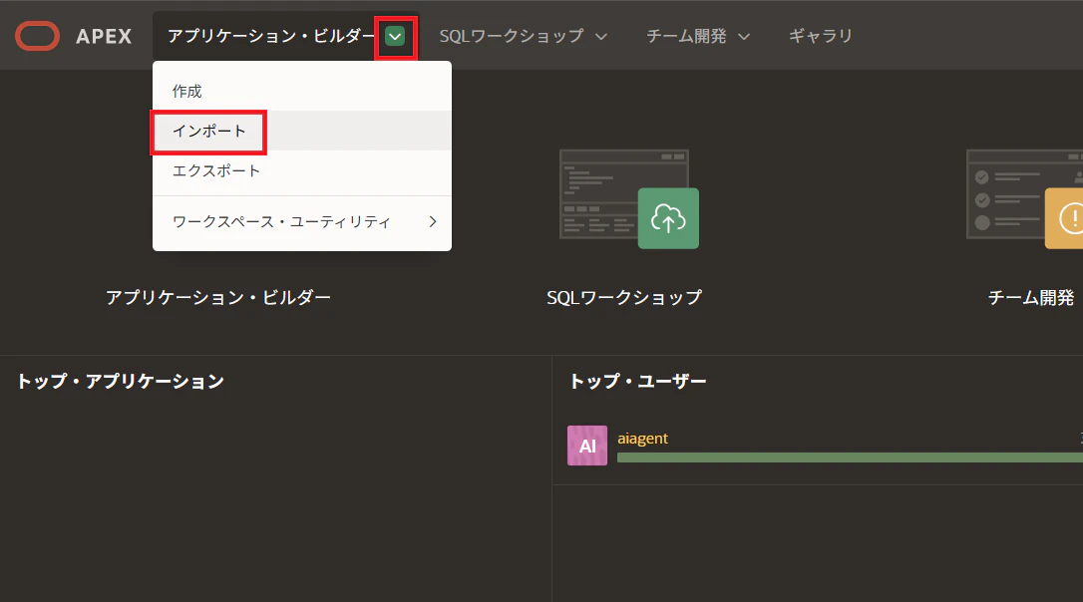Choose インポート in the menu
1083x602 pixels.
(302, 132)
